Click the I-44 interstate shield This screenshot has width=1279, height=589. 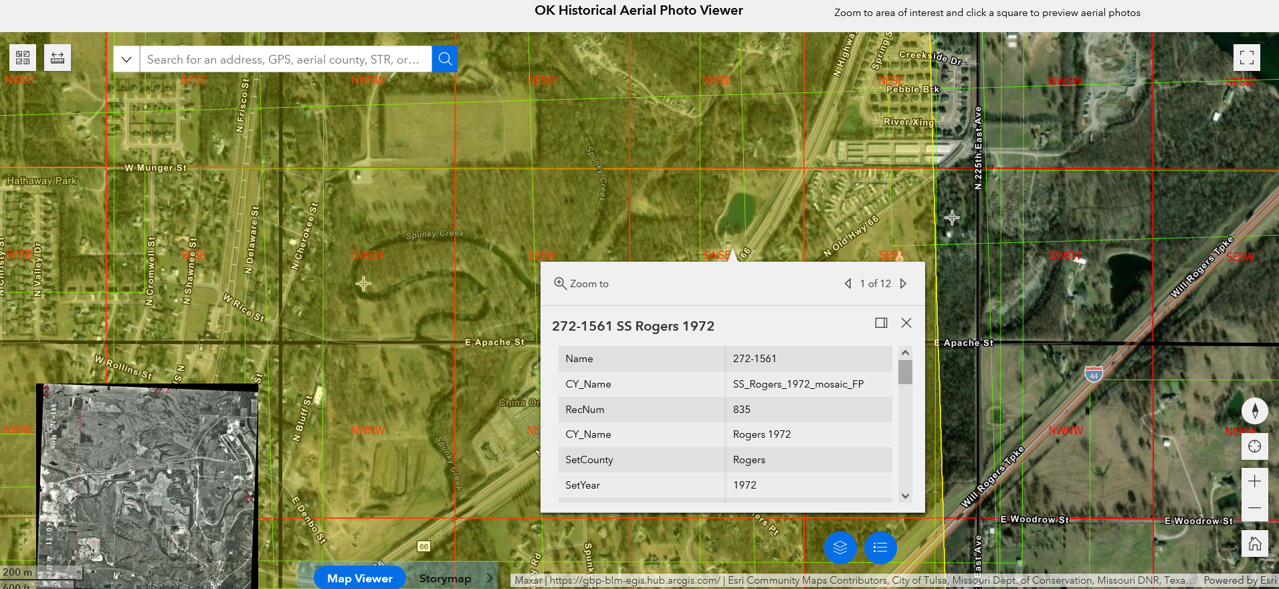1094,373
